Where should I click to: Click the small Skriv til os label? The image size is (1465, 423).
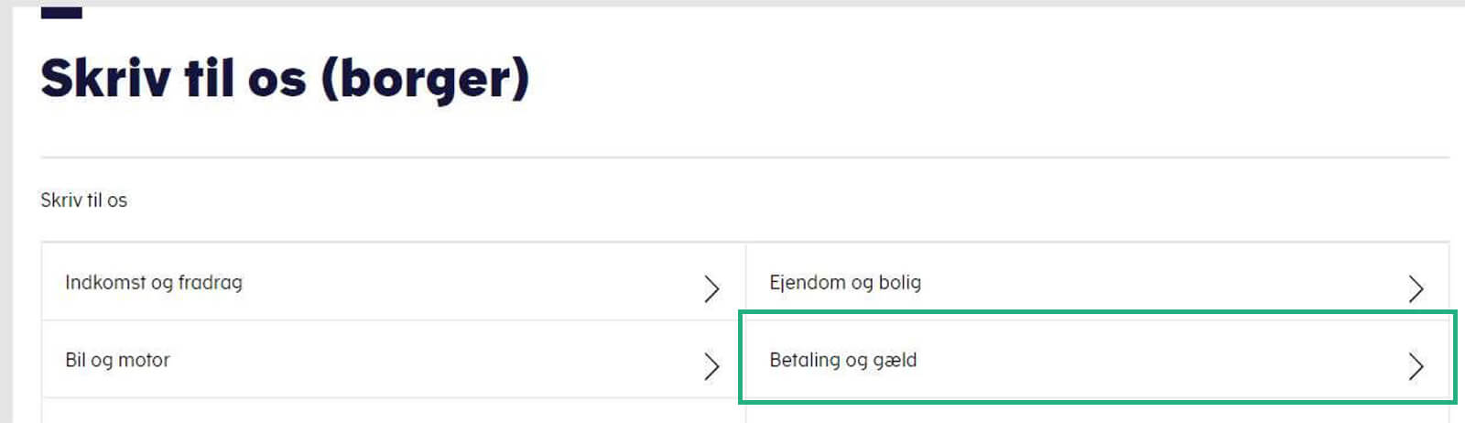[x=83, y=201]
